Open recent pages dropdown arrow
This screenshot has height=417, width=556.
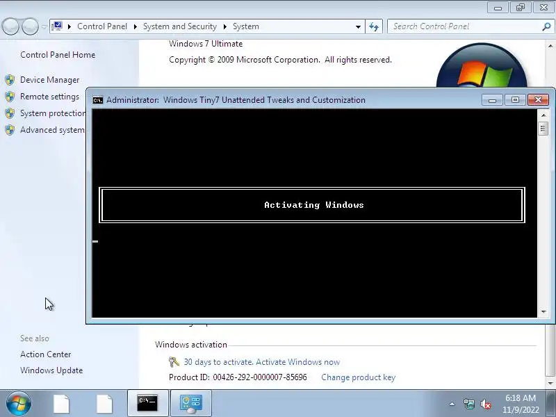(44, 27)
